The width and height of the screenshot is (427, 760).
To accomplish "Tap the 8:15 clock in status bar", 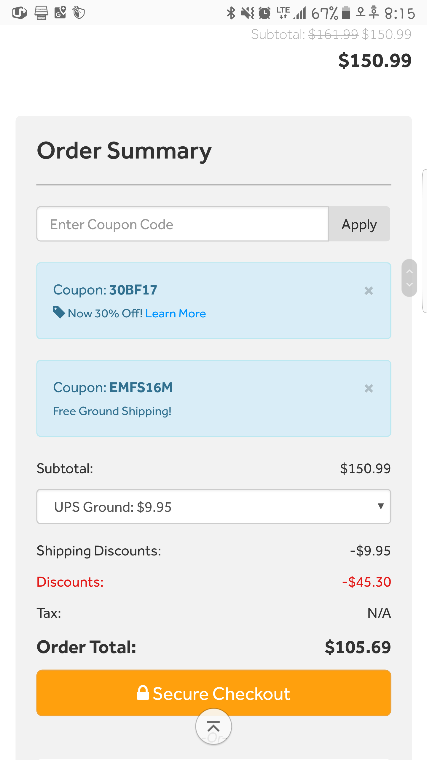I will [399, 14].
